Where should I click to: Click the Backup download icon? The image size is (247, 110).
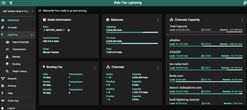[7, 57]
